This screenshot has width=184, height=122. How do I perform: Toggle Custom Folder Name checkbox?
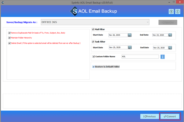(94, 56)
